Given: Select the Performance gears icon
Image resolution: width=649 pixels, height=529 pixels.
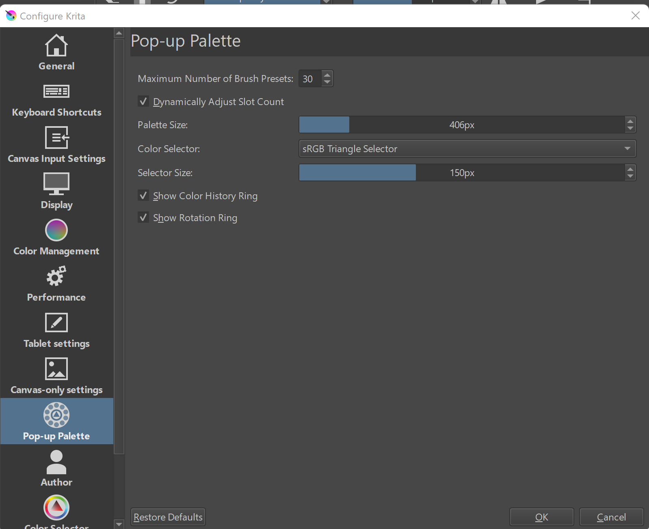Looking at the screenshot, I should point(56,276).
